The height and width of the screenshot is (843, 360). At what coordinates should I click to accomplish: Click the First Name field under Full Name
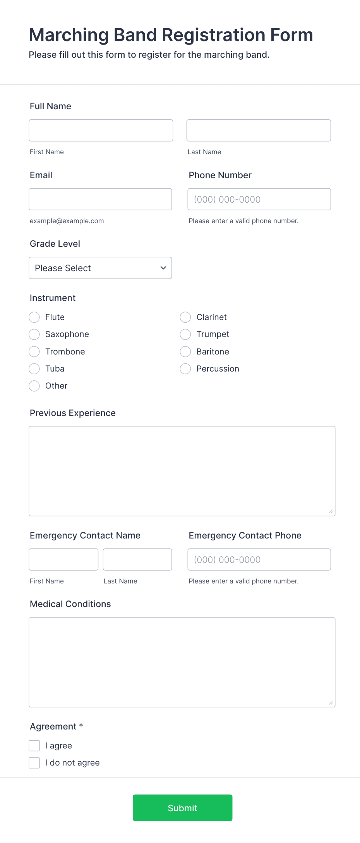tap(101, 130)
